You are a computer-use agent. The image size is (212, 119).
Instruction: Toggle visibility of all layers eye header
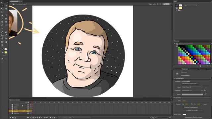[26, 102]
